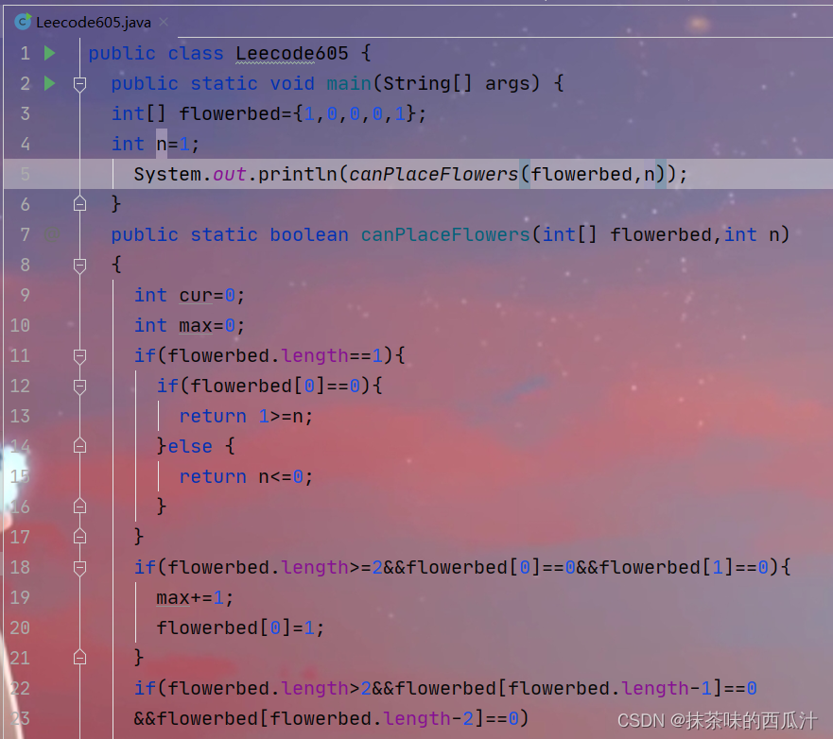Click canPlaceFlowers method declaration on line 7
This screenshot has width=833, height=739.
coord(445,234)
